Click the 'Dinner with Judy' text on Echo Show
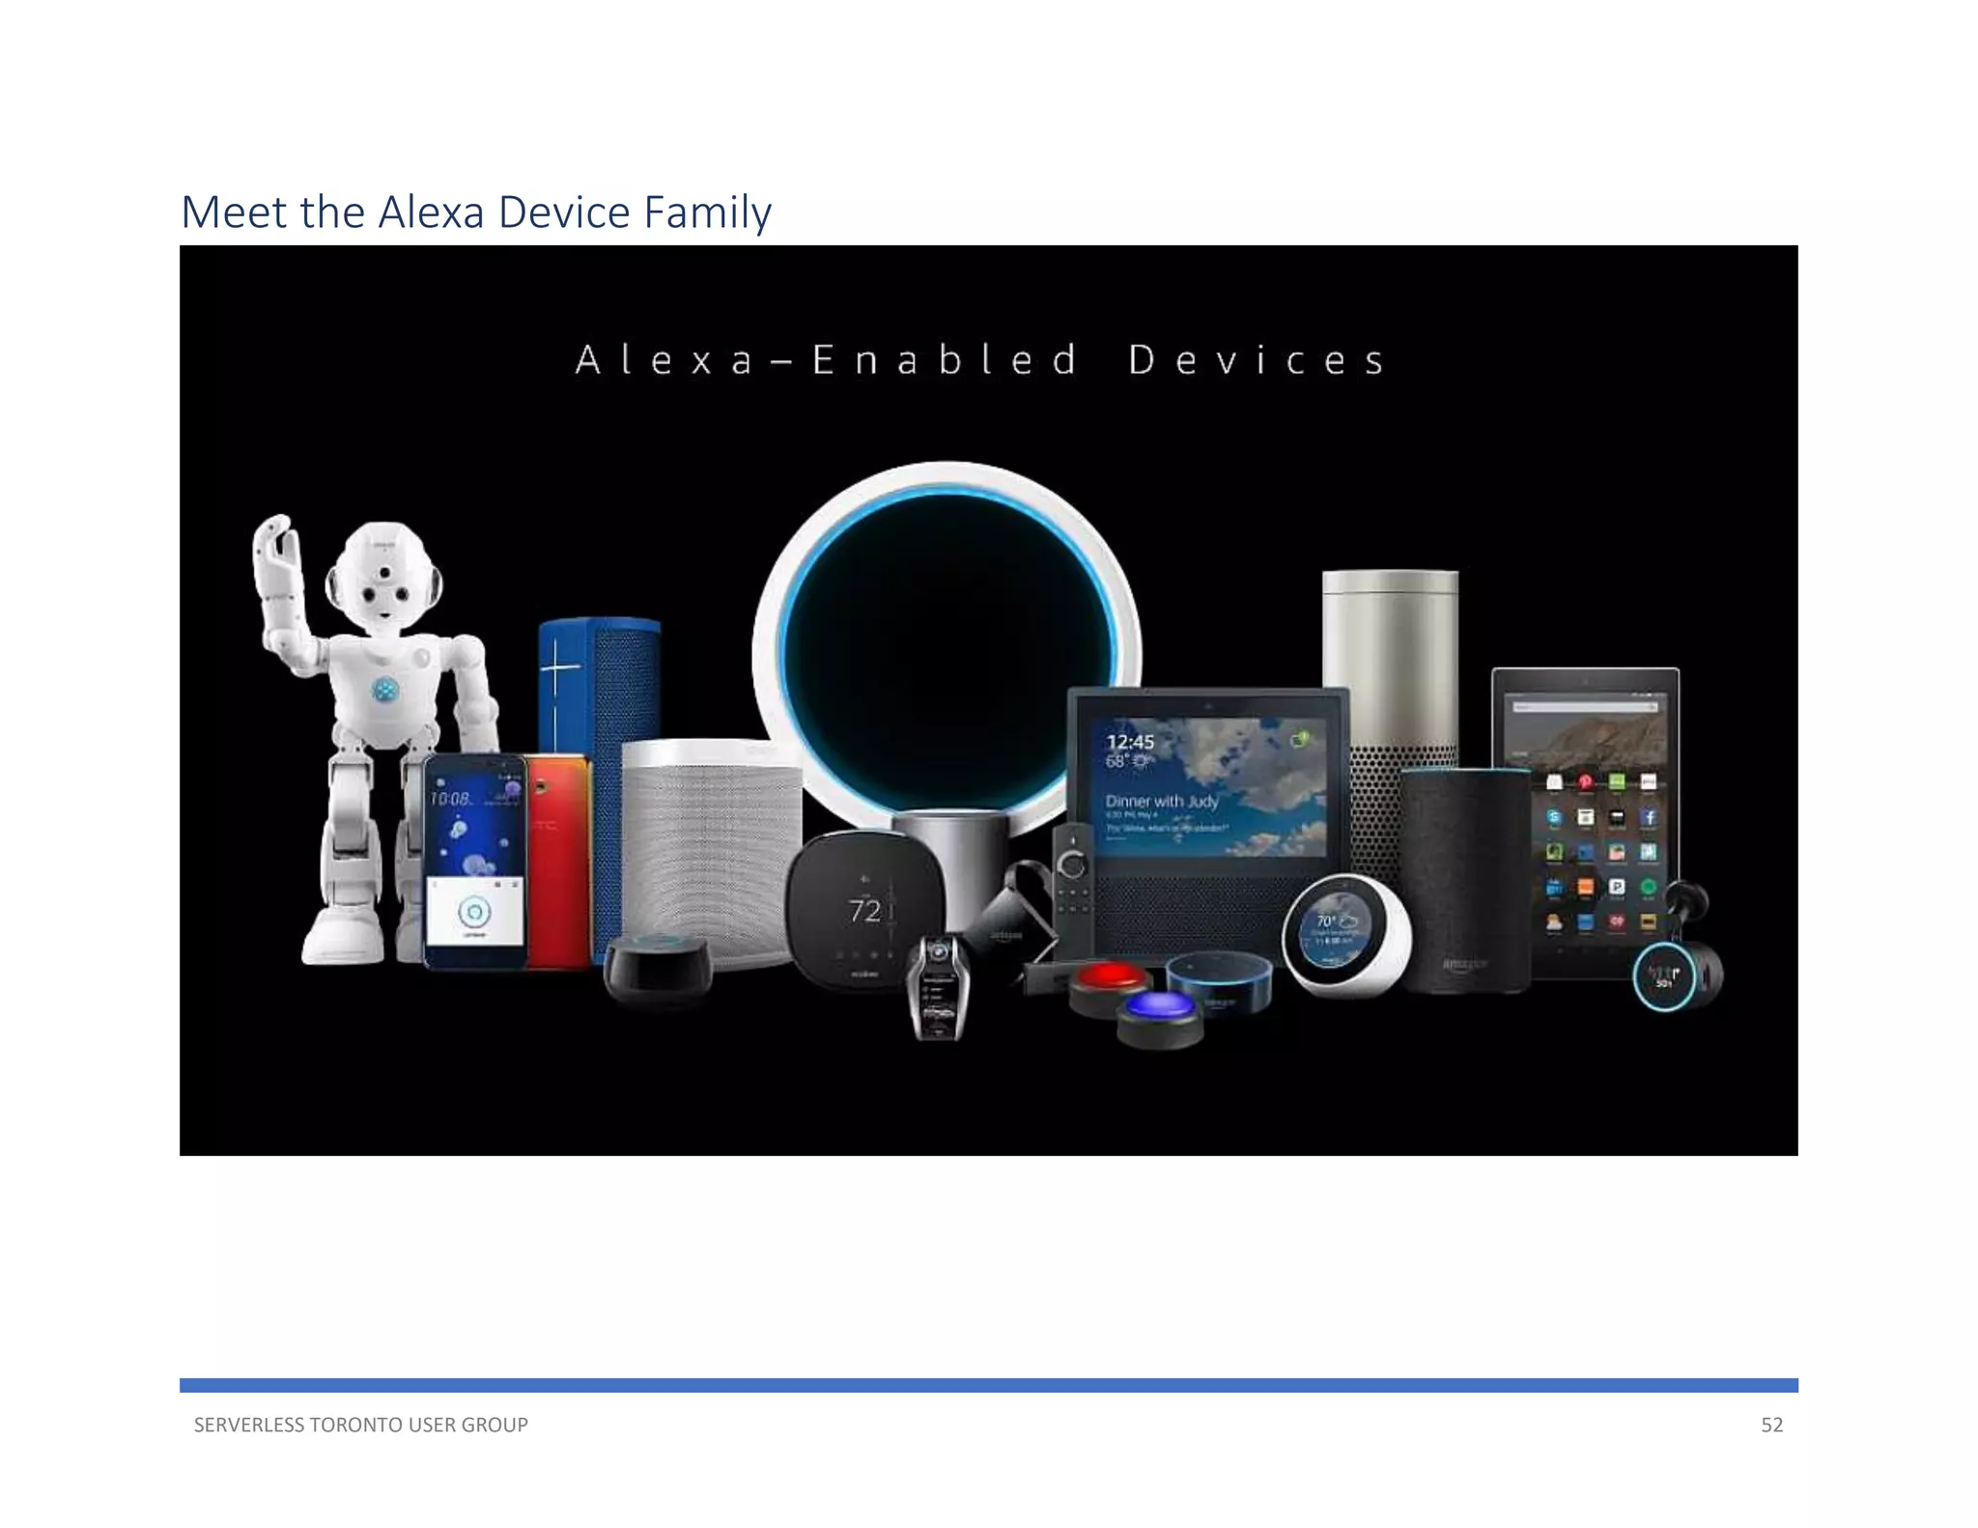The image size is (1978, 1528). [1162, 801]
